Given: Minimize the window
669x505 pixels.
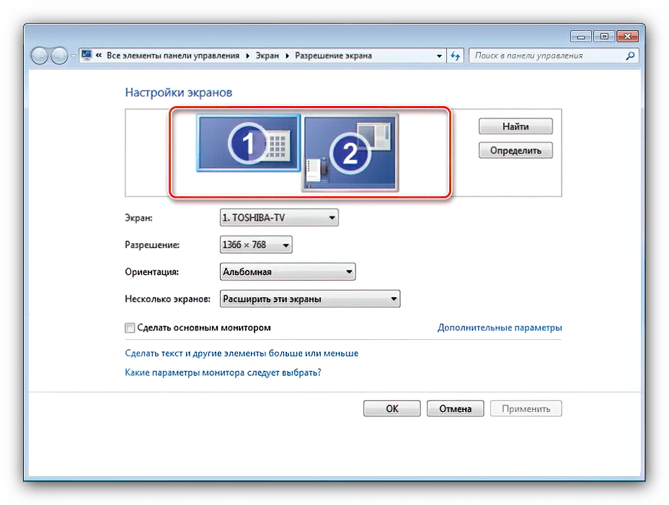Looking at the screenshot, I should point(580,36).
